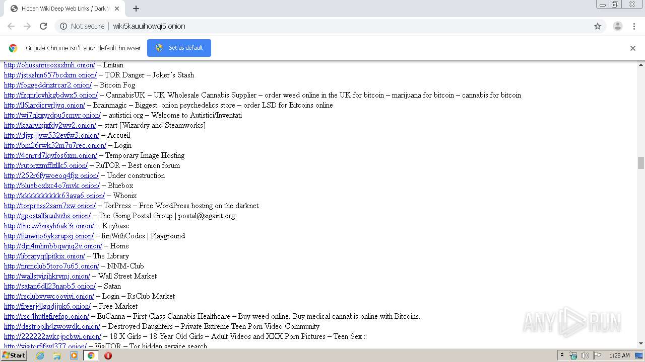The width and height of the screenshot is (645, 362).
Task: Open kaarvixjxfdy2wv2.onion Wizardry link
Action: [50, 125]
